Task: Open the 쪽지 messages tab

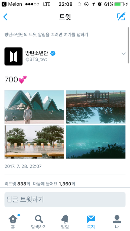Action: pos(91,222)
